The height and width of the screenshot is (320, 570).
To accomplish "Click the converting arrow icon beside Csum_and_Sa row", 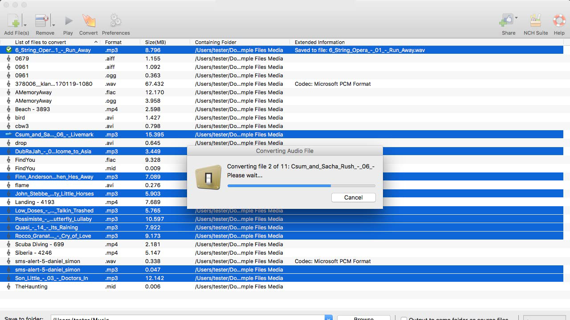I will coord(8,134).
